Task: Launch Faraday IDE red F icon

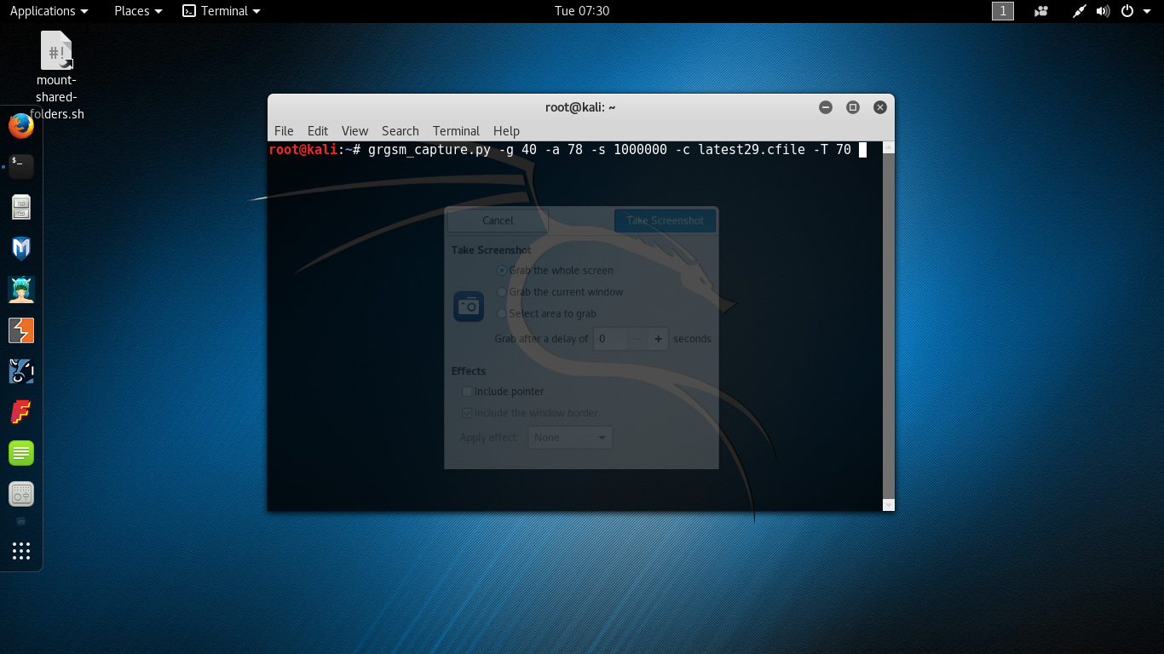Action: pyautogui.click(x=21, y=412)
